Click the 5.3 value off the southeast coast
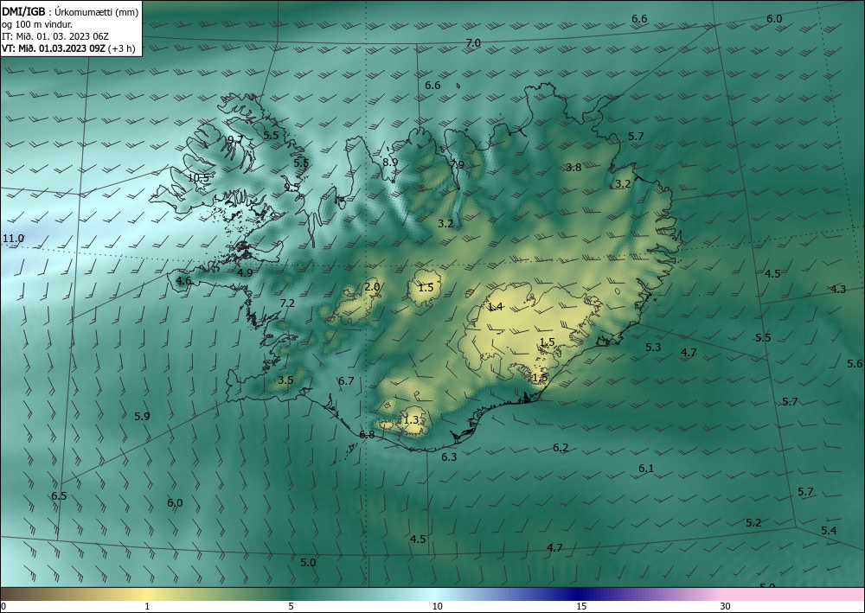Screen dimensions: 865x613 tap(653, 348)
